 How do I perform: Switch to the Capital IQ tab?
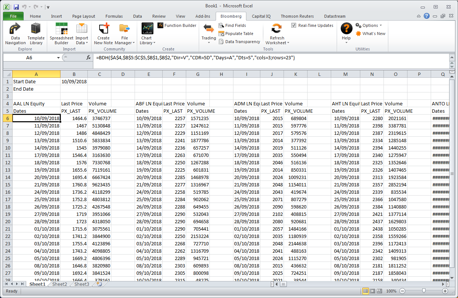[261, 16]
